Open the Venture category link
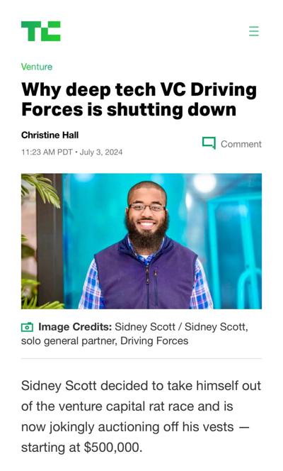 coord(37,67)
